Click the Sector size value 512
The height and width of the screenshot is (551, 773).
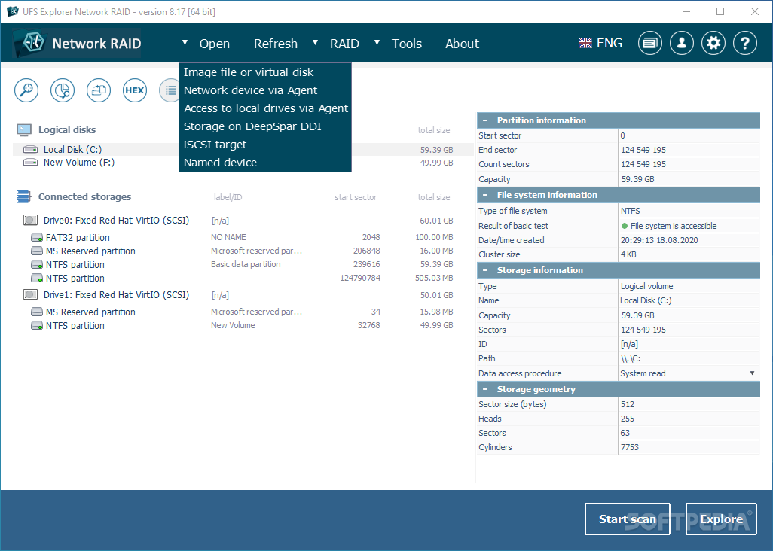(628, 404)
